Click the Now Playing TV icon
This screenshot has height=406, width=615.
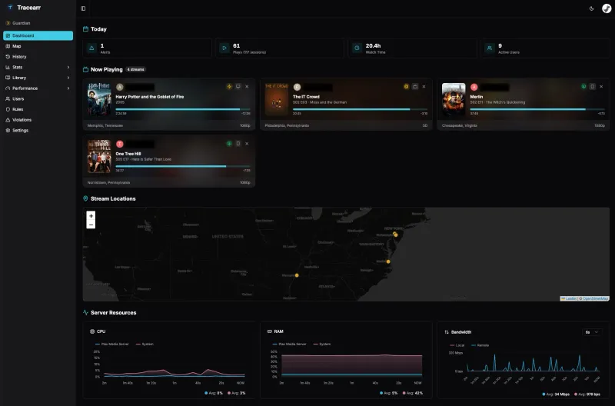point(85,69)
